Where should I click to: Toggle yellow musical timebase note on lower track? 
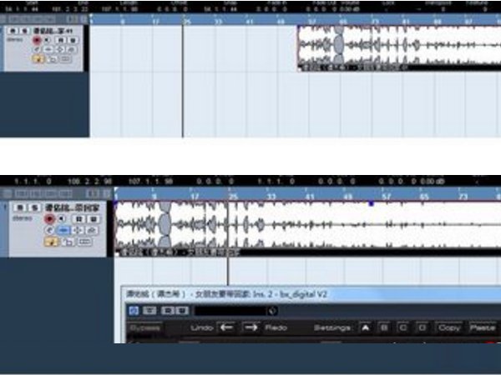51,242
